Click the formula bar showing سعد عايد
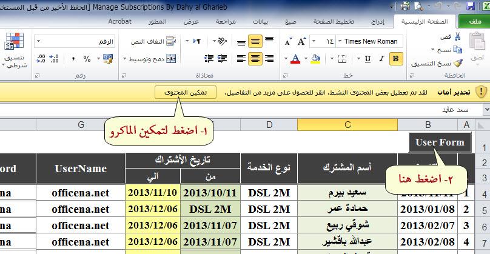Viewport: 490px width, 254px height. point(241,110)
